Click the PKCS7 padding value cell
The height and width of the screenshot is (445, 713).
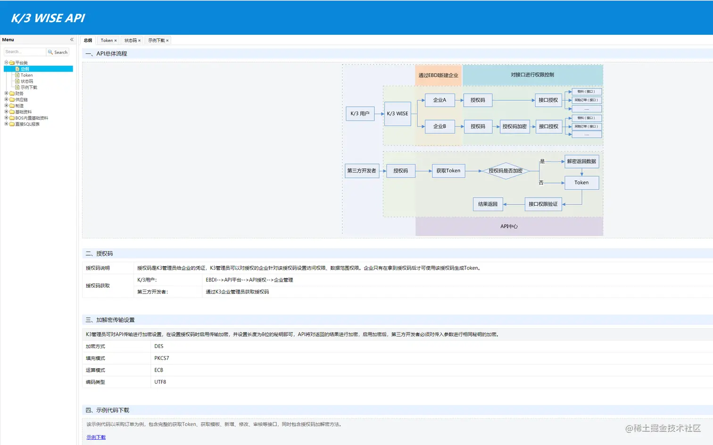(x=431, y=358)
